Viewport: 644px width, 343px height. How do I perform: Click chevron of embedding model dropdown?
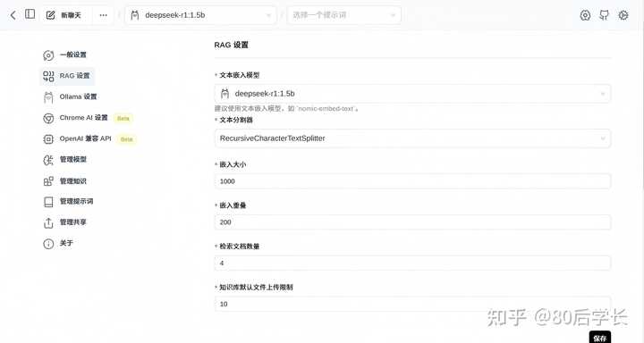[603, 94]
